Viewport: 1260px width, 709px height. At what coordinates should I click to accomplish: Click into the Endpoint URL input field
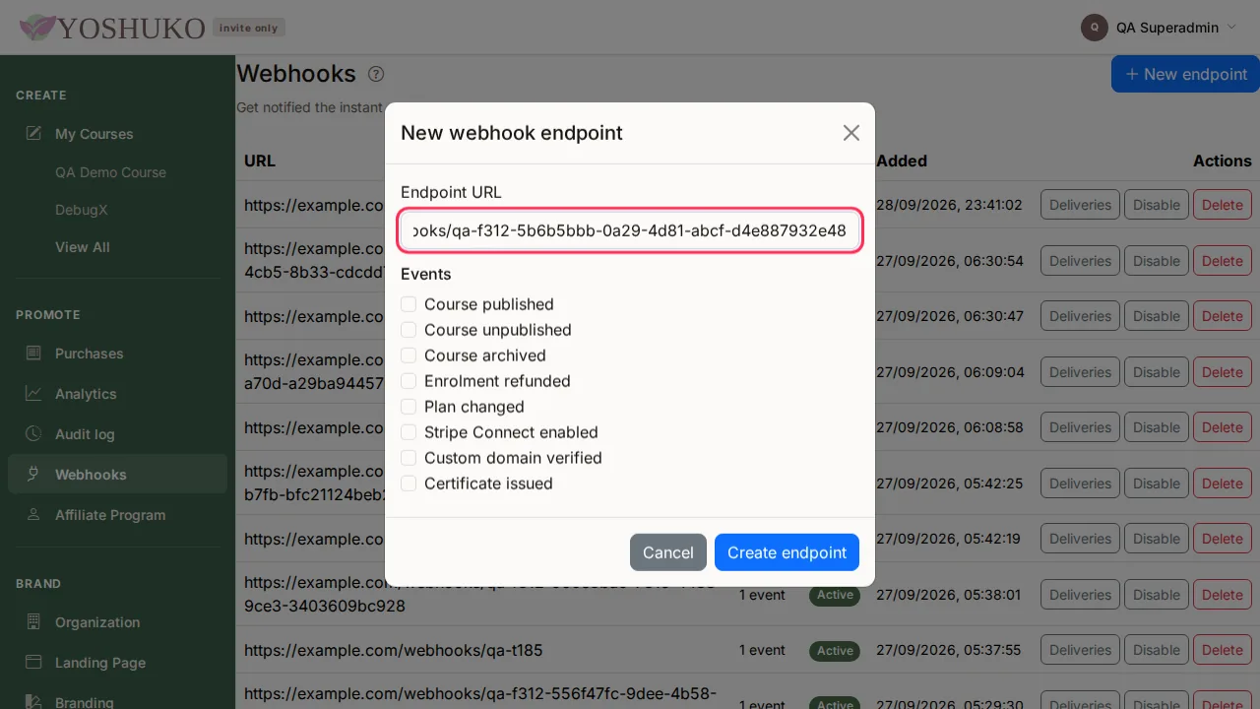pos(630,231)
